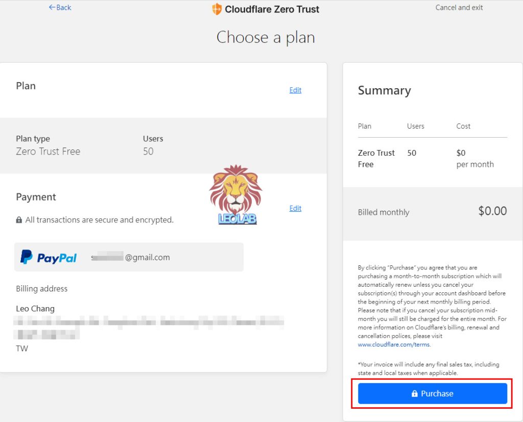The image size is (523, 422).
Task: Click the lock icon on Purchase button
Action: tap(414, 393)
